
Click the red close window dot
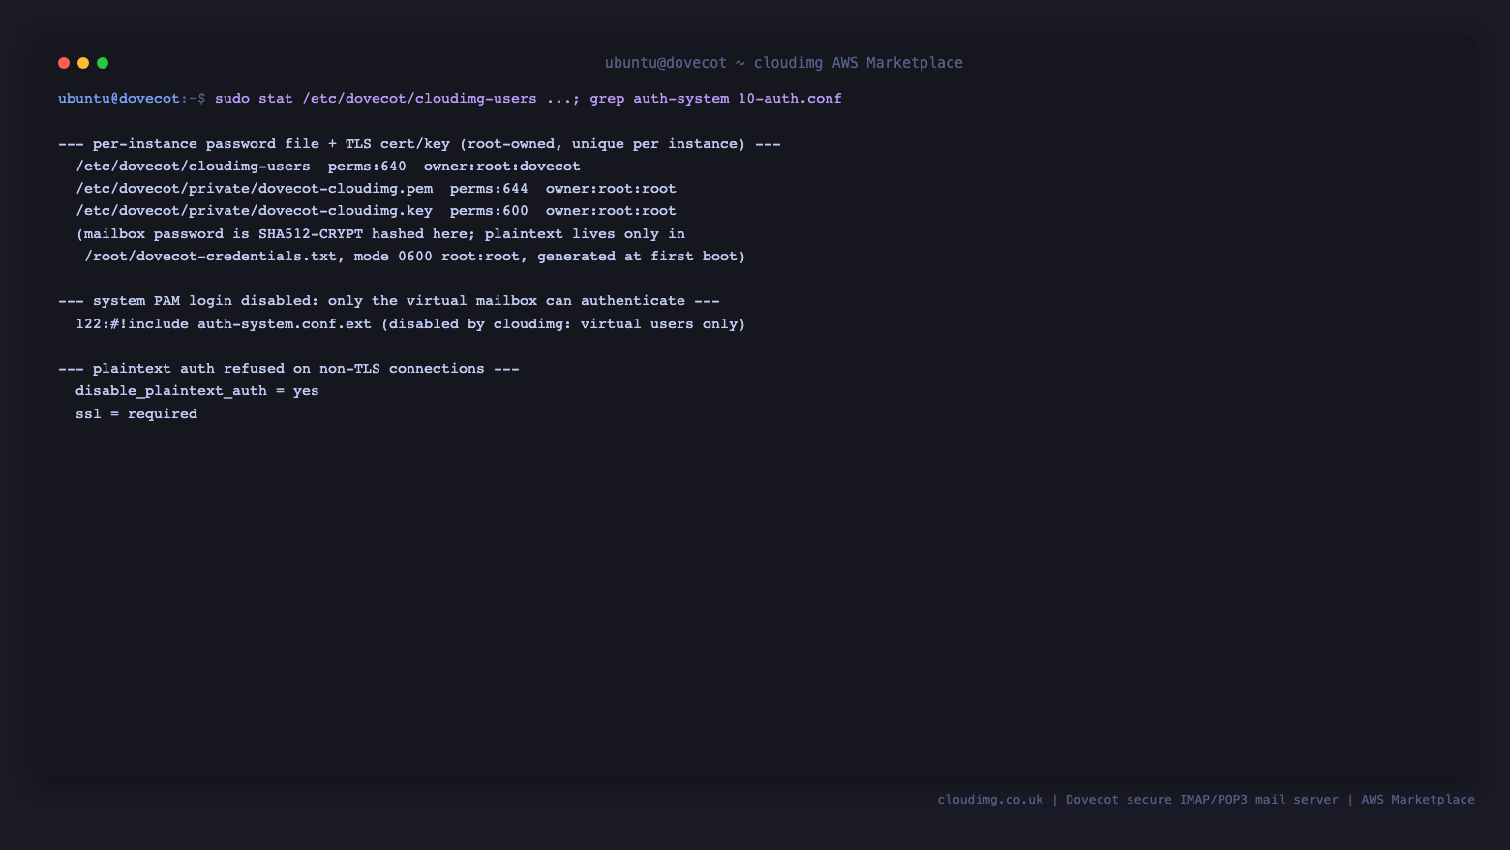[x=64, y=63]
